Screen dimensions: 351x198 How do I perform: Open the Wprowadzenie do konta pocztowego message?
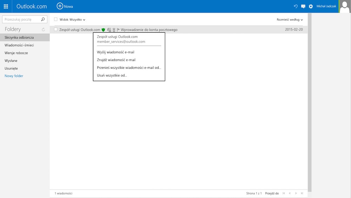[149, 30]
